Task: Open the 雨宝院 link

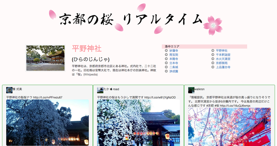Action: pyautogui.click(x=174, y=55)
